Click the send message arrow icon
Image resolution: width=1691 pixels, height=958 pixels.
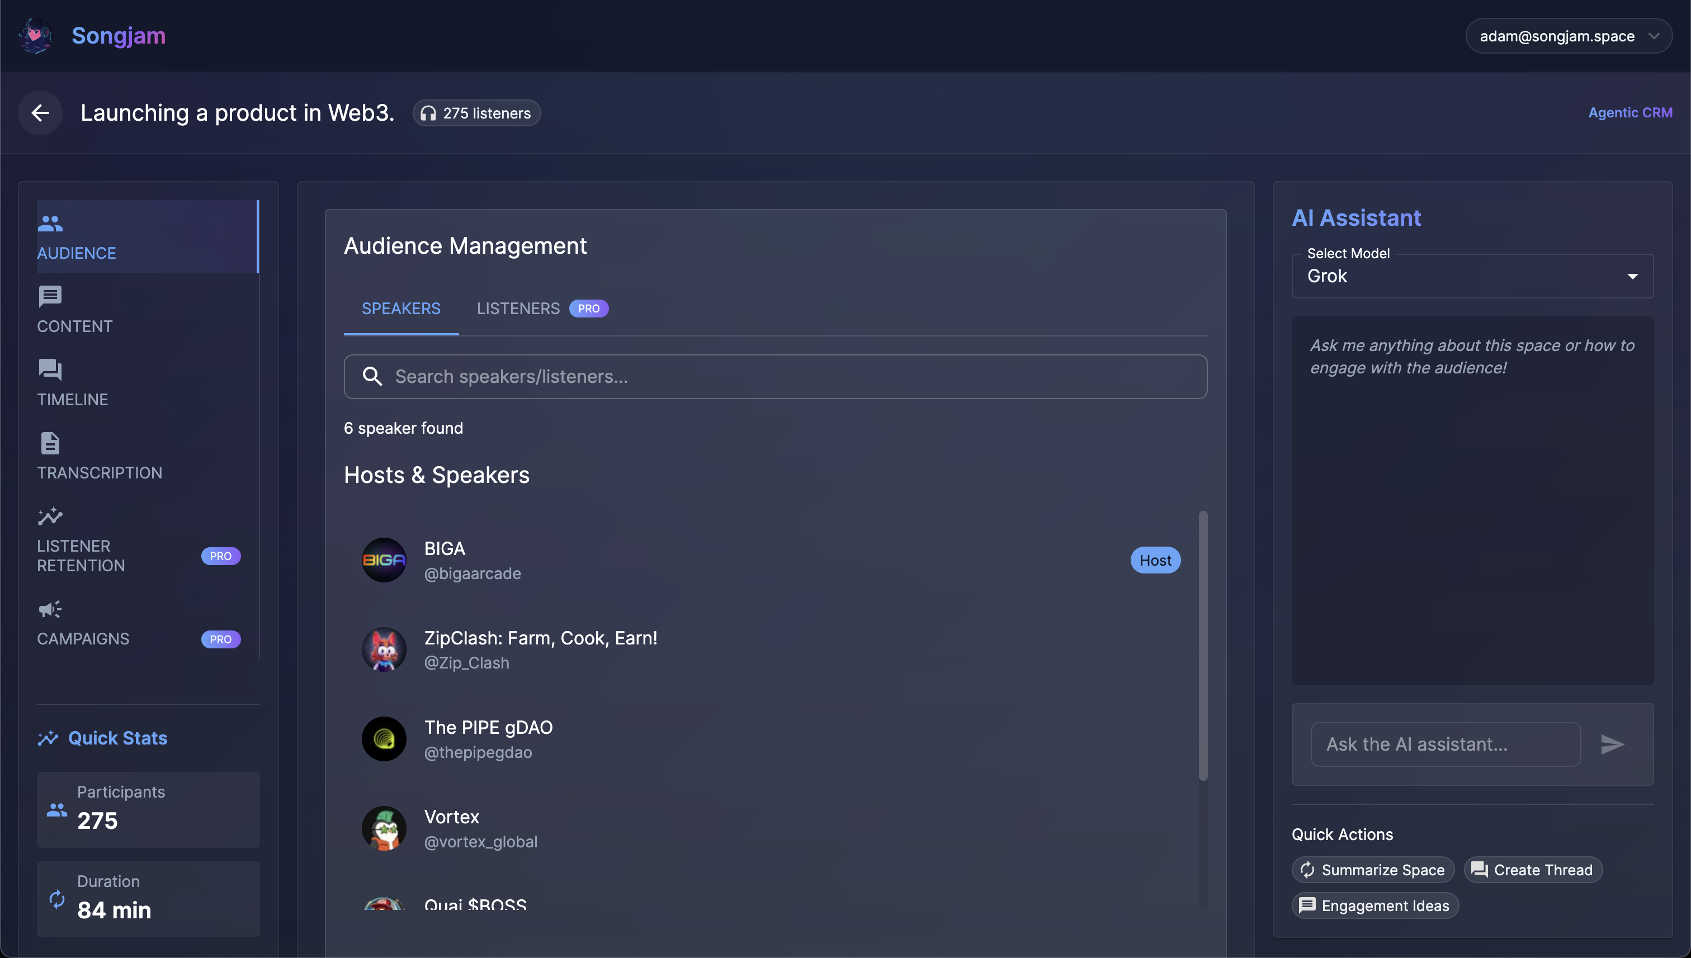1612,744
